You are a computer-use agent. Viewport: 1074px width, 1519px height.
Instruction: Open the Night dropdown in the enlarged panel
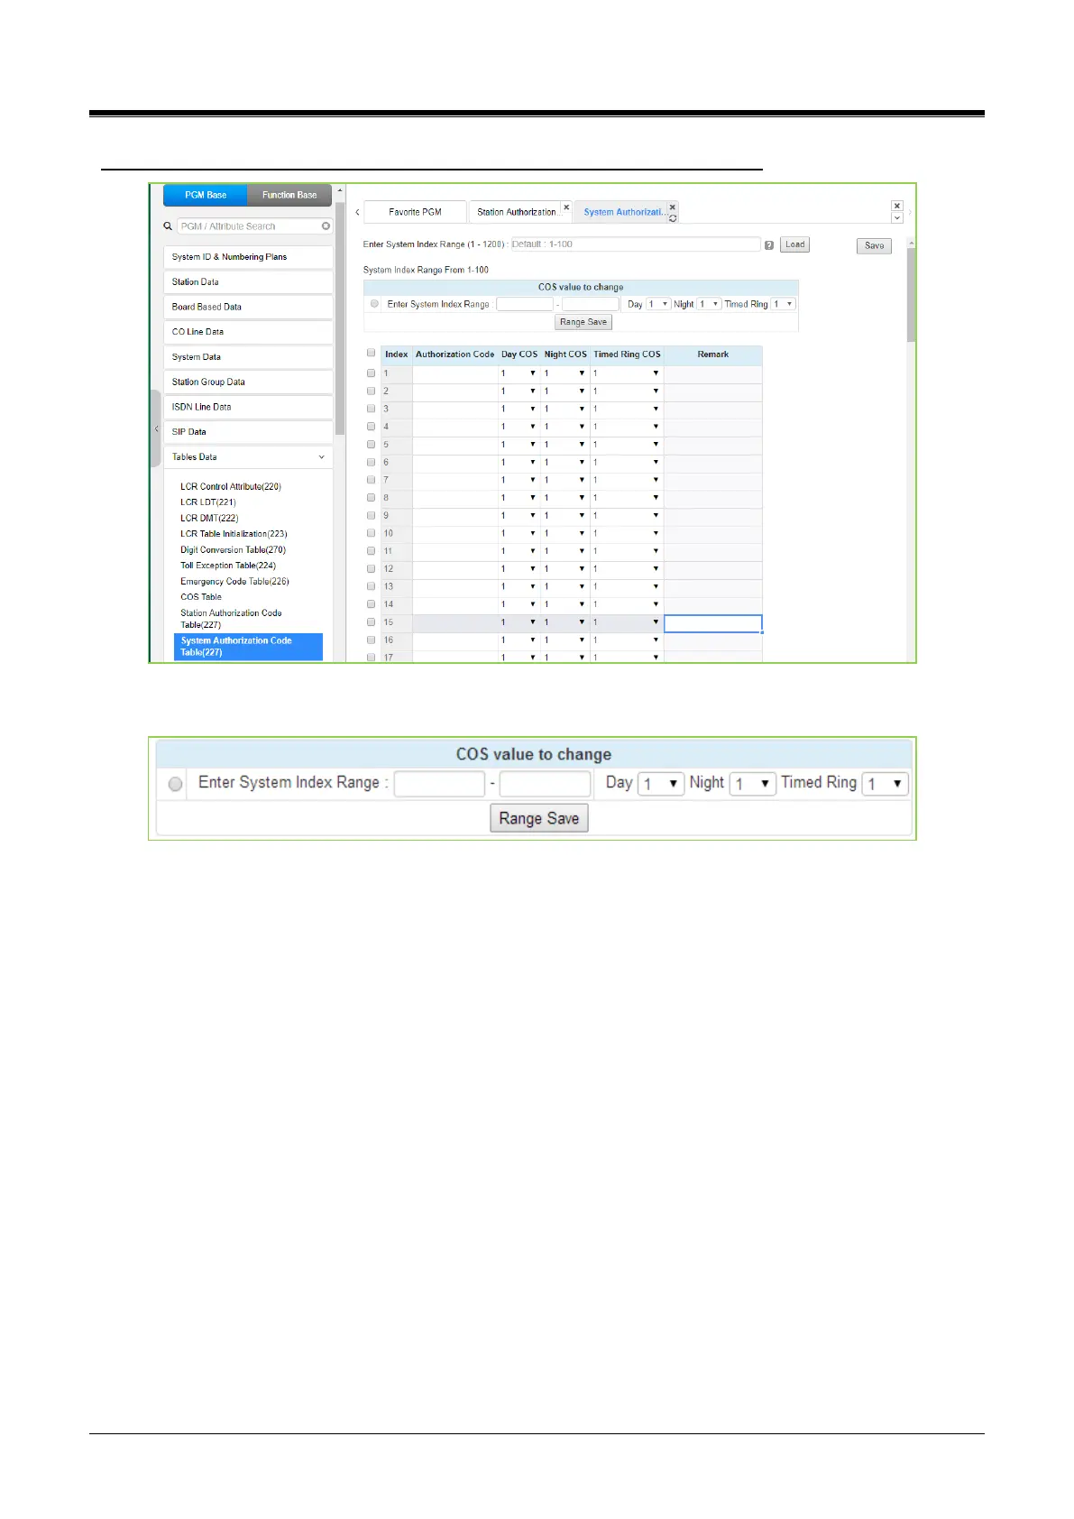[x=753, y=784]
